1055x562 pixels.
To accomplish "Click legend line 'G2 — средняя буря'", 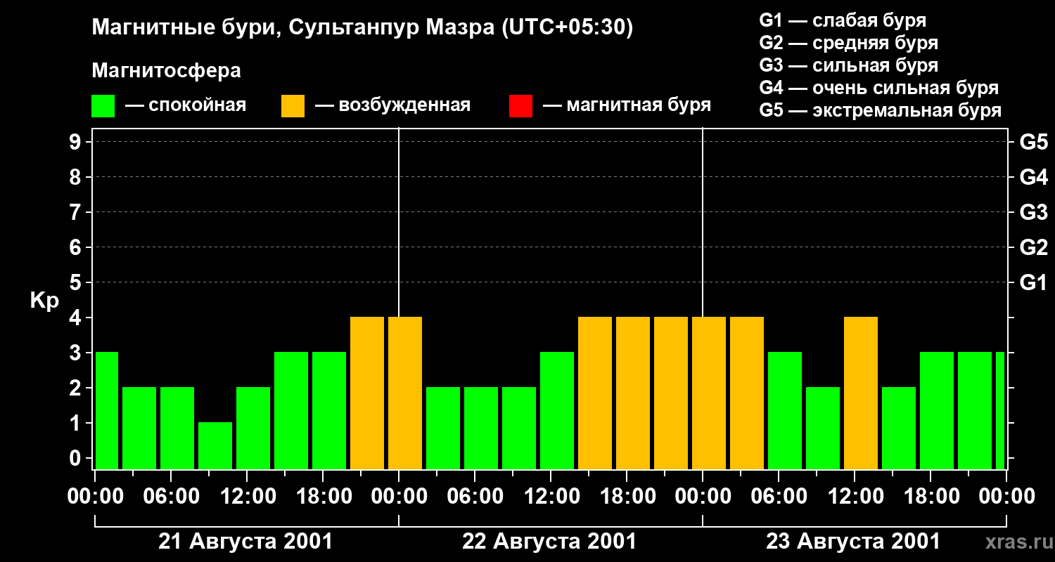I will pyautogui.click(x=849, y=43).
